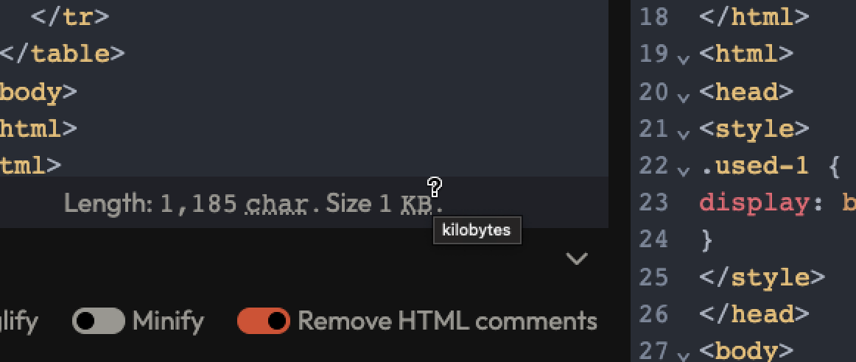856x362 pixels.
Task: Fold the .used-1 rule on line 22
Action: click(x=683, y=171)
